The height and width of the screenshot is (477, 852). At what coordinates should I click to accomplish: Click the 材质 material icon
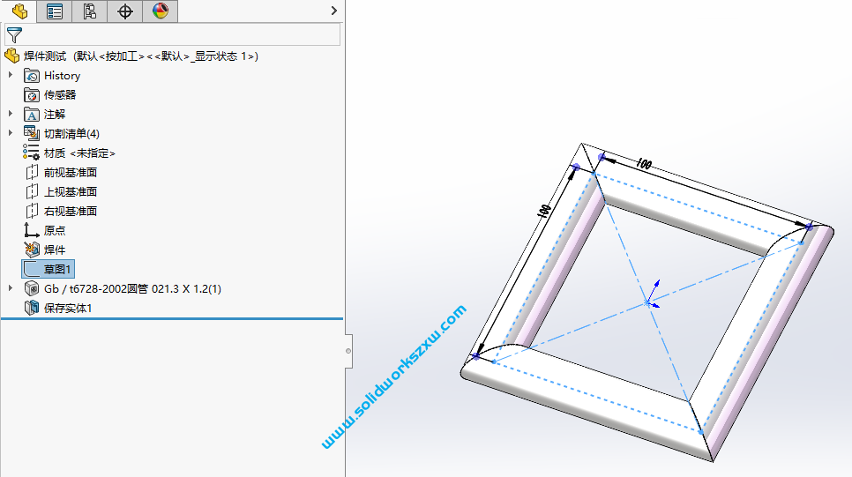(32, 153)
